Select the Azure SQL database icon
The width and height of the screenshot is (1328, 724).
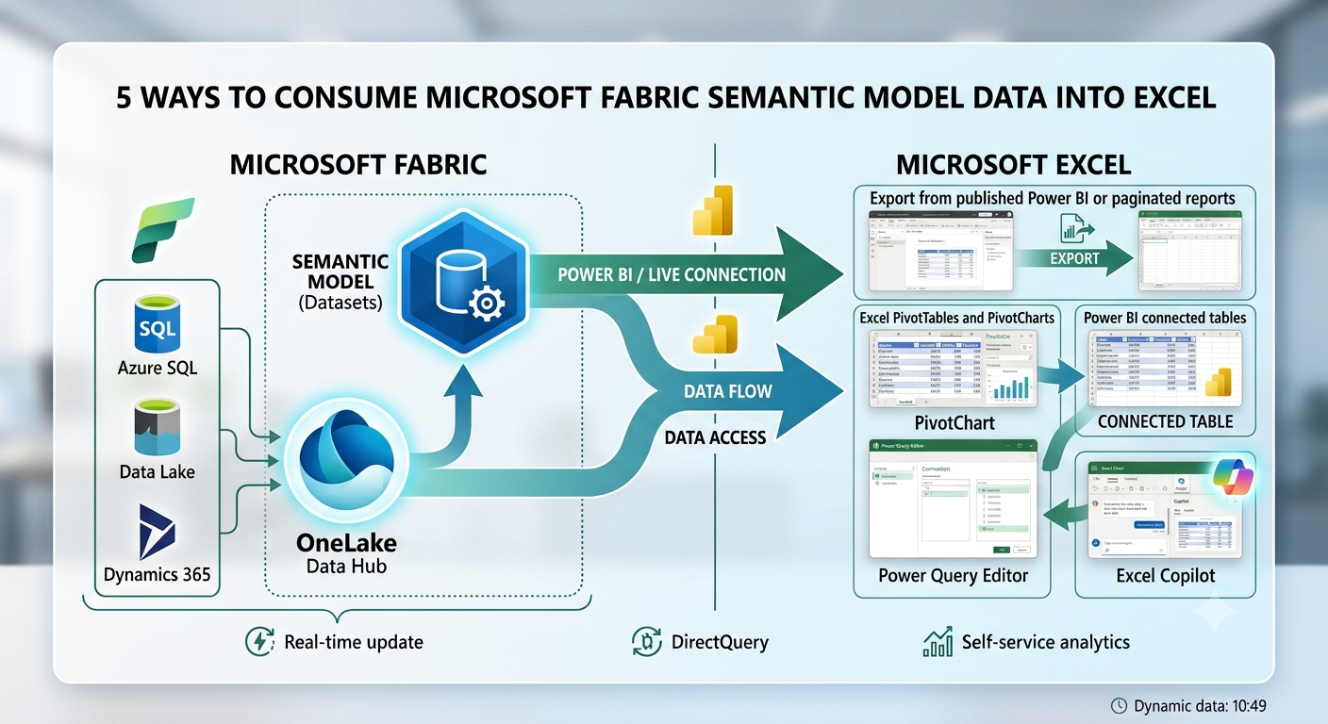tap(158, 322)
